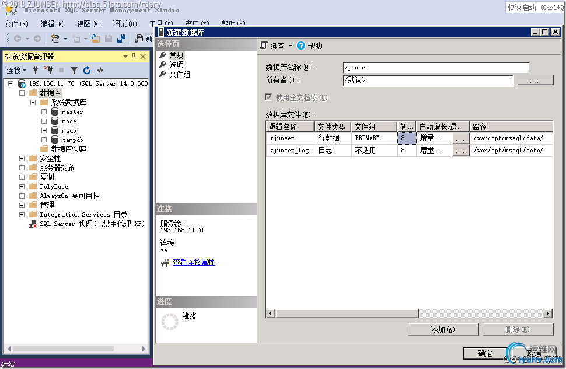Click the file grid horizontal scrollbar thumb

[x=347, y=314]
